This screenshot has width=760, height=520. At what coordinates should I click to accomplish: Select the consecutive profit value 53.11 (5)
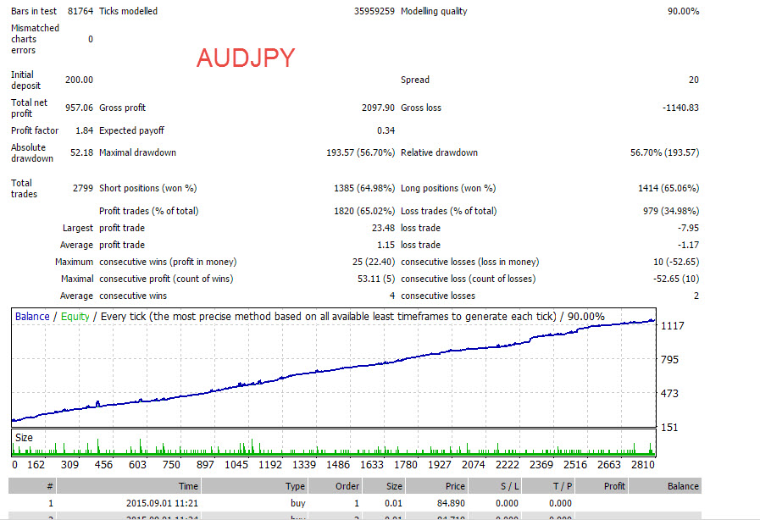point(376,279)
